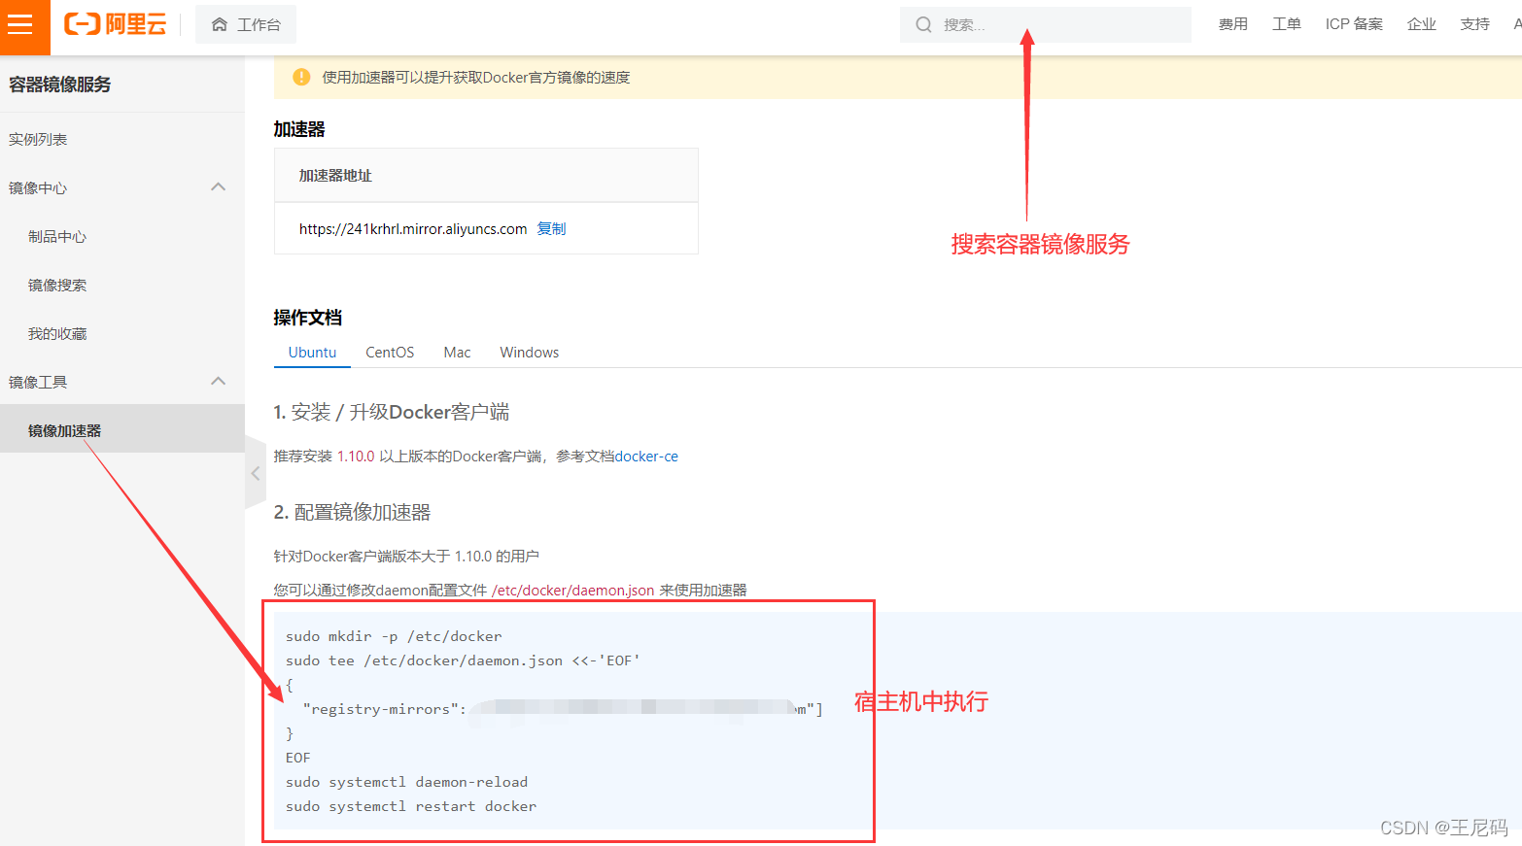1522x846 pixels.
Task: Collapse the 镜像中心 sidebar section chevron
Action: (x=219, y=186)
